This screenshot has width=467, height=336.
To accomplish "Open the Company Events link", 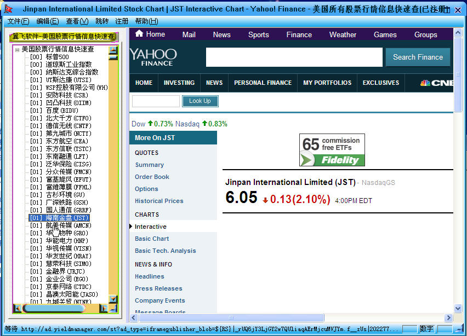I will tap(160, 300).
